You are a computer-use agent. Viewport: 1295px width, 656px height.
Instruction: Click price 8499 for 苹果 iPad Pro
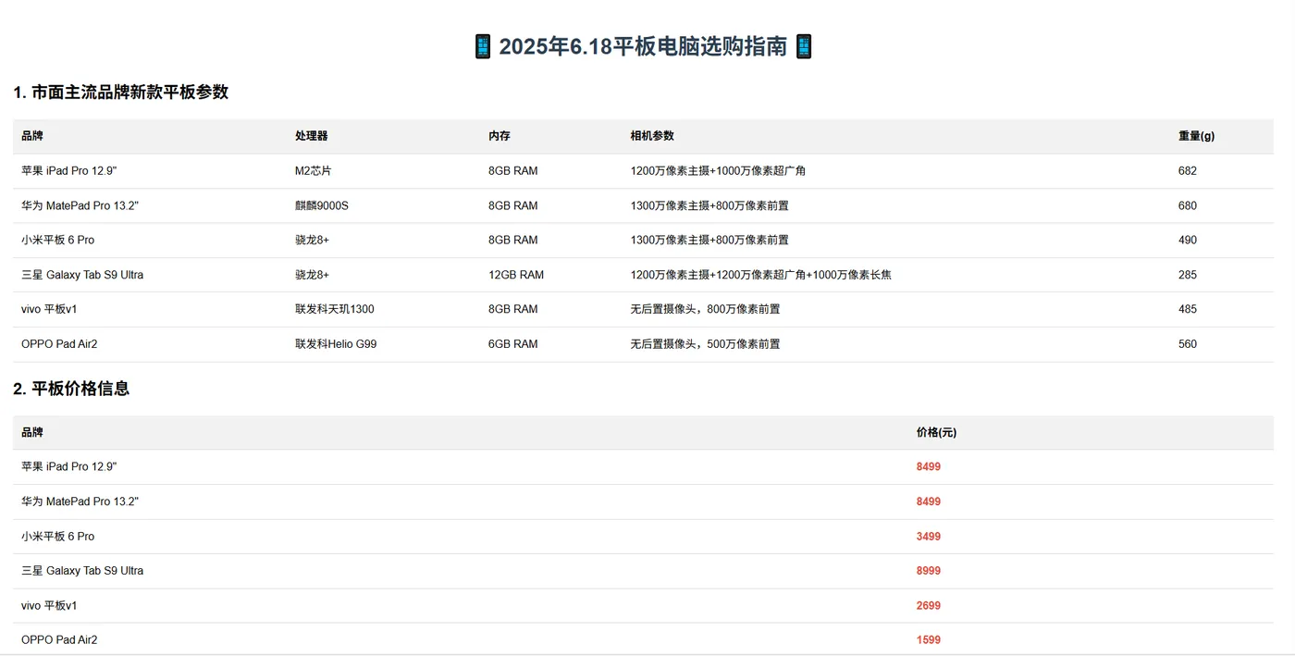929,467
